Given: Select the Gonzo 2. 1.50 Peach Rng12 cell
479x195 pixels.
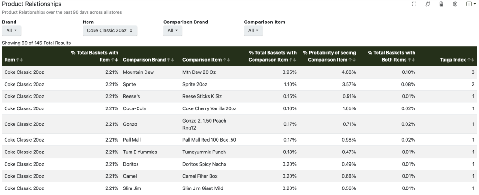Looking at the screenshot, I should (x=204, y=124).
